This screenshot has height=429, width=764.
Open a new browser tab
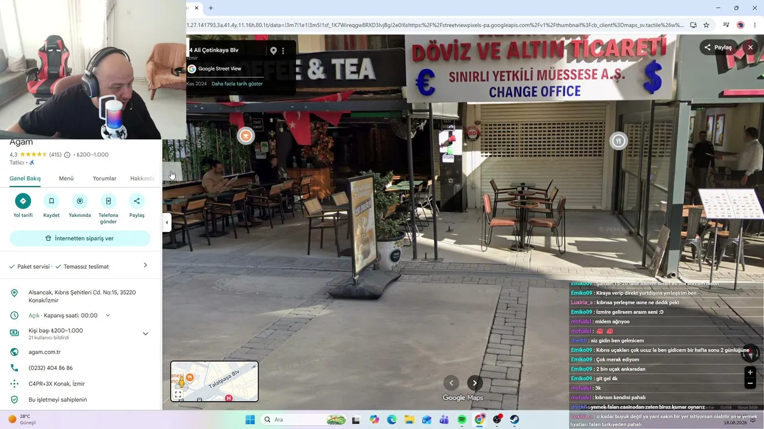pyautogui.click(x=211, y=8)
